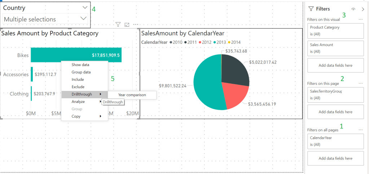Screen dimensions: 369x174
Task: Click Add data fields here under visual filters
Action: tap(335, 65)
